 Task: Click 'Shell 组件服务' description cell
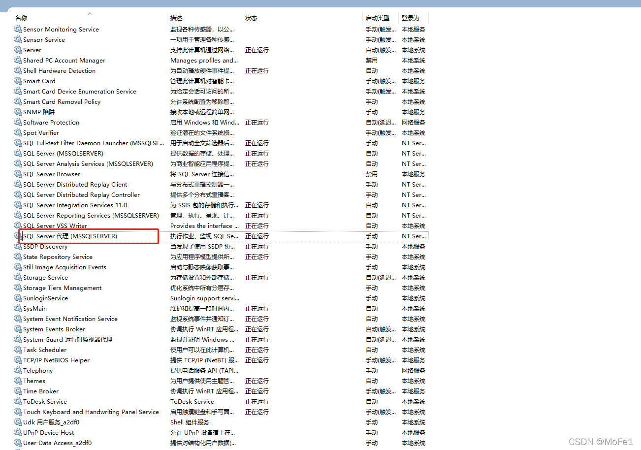coord(190,422)
